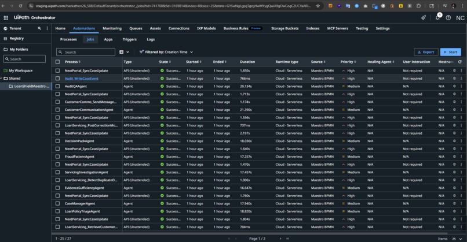Image resolution: width=467 pixels, height=242 pixels.
Task: Select the CustomerCommunicationAgent job checkbox
Action: click(57, 110)
